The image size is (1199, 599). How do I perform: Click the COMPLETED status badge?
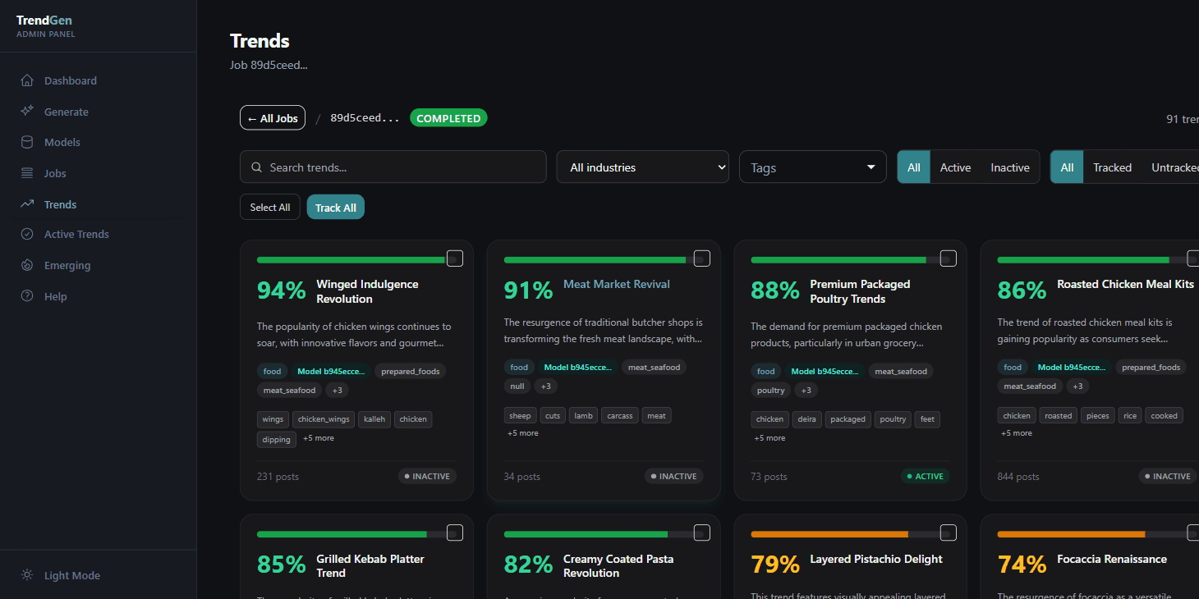(448, 118)
